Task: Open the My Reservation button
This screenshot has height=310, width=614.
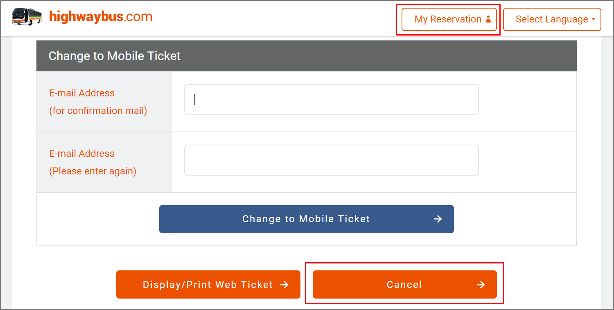Action: point(449,19)
